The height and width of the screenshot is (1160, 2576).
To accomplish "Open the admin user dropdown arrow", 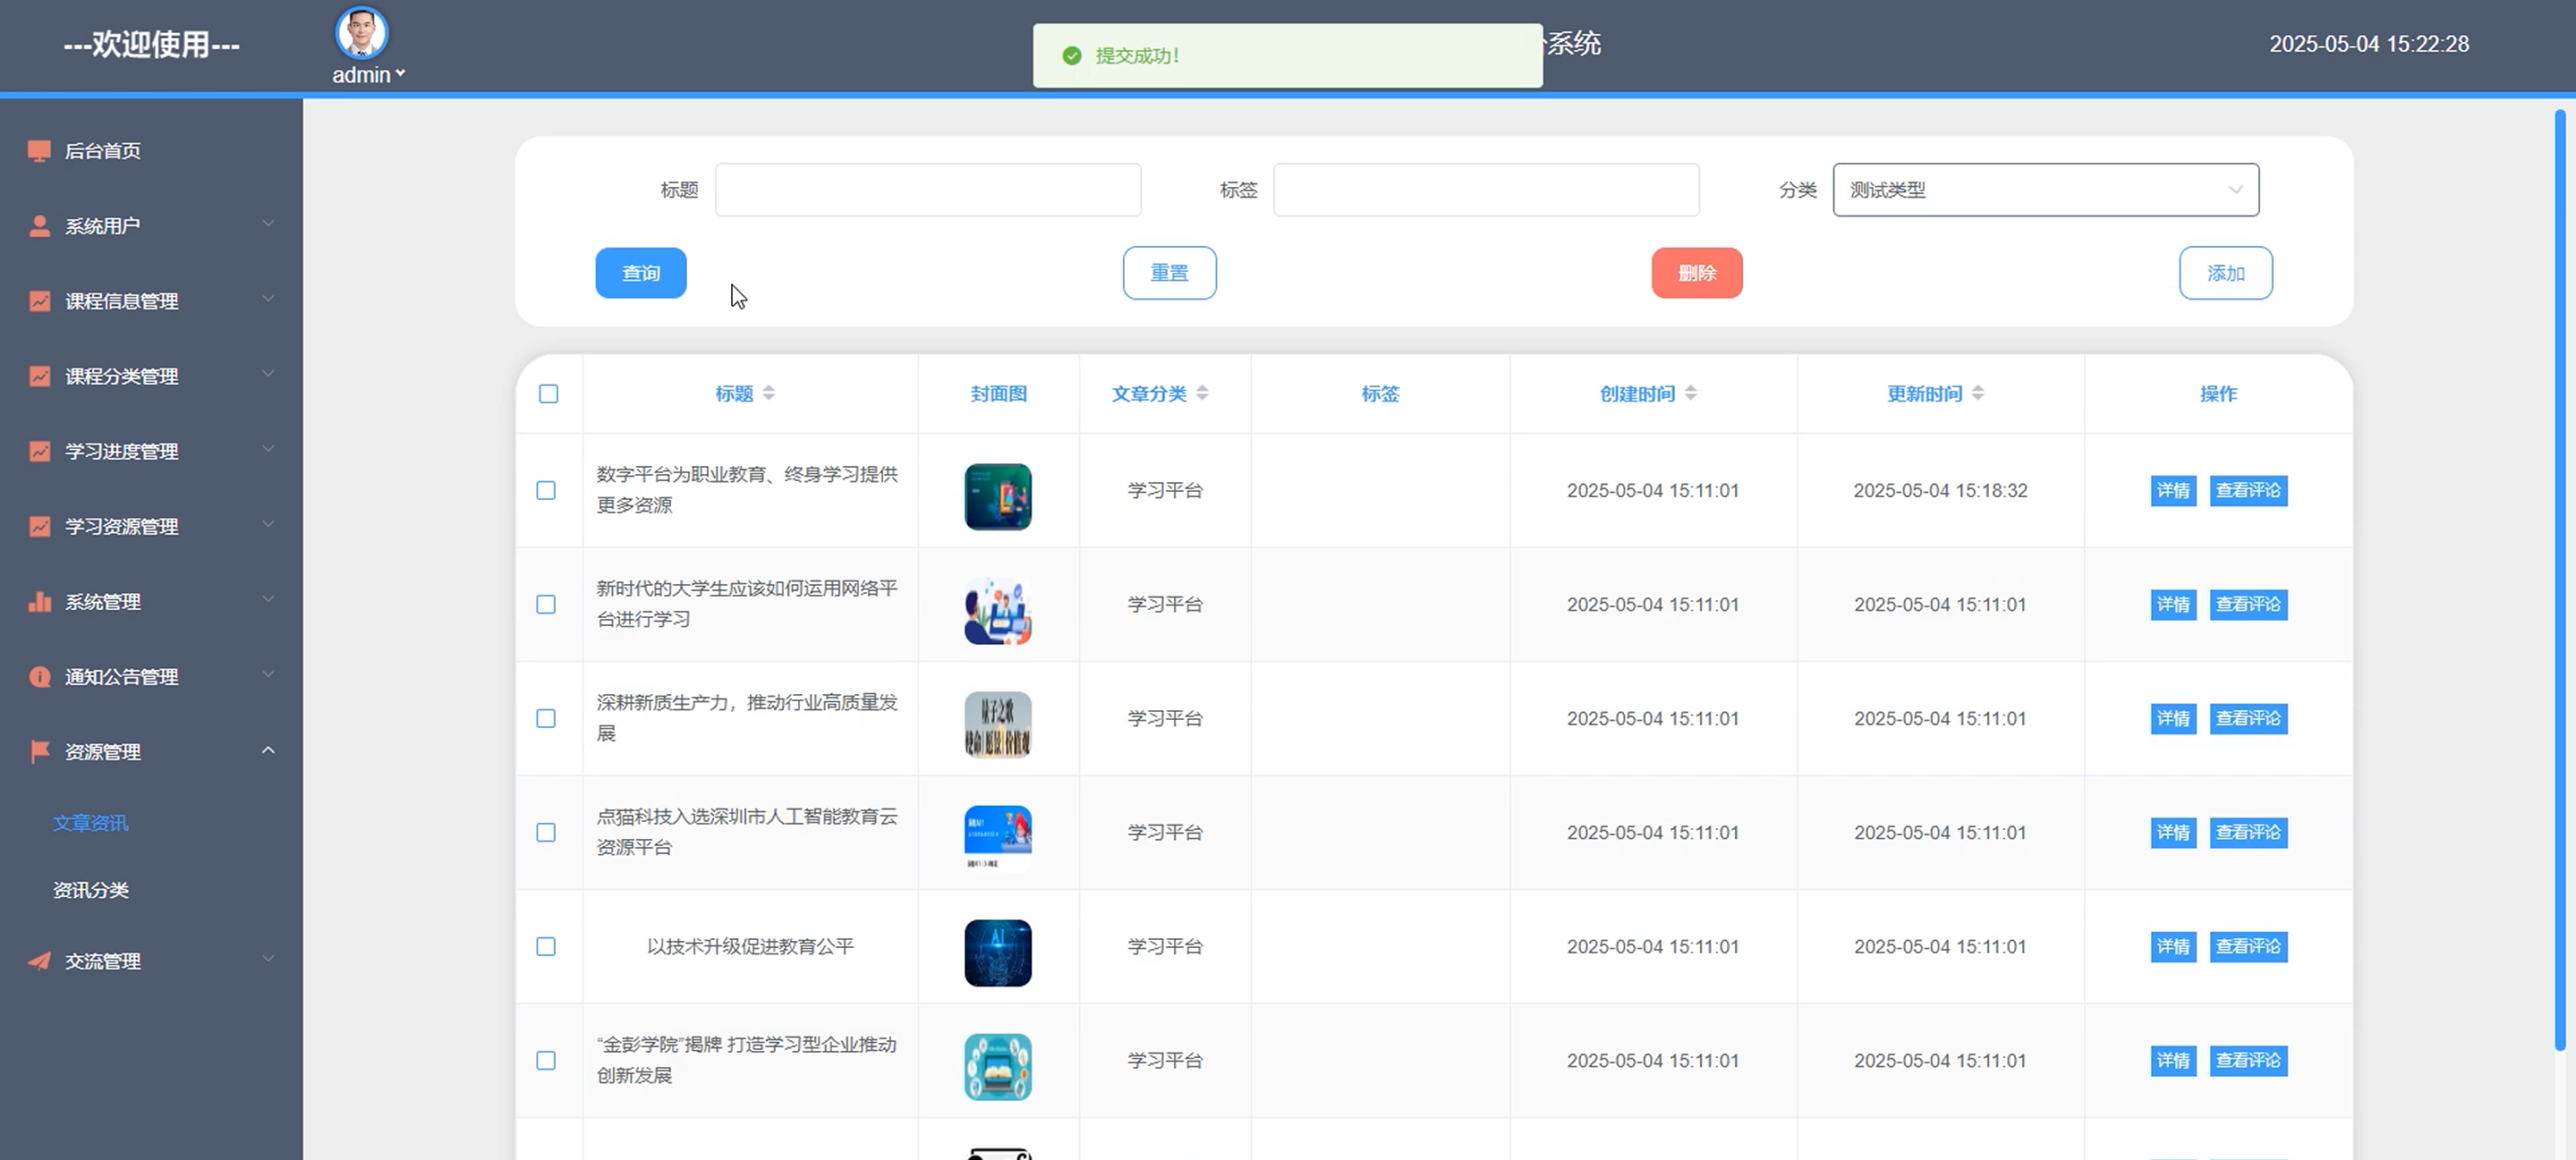I will 400,73.
